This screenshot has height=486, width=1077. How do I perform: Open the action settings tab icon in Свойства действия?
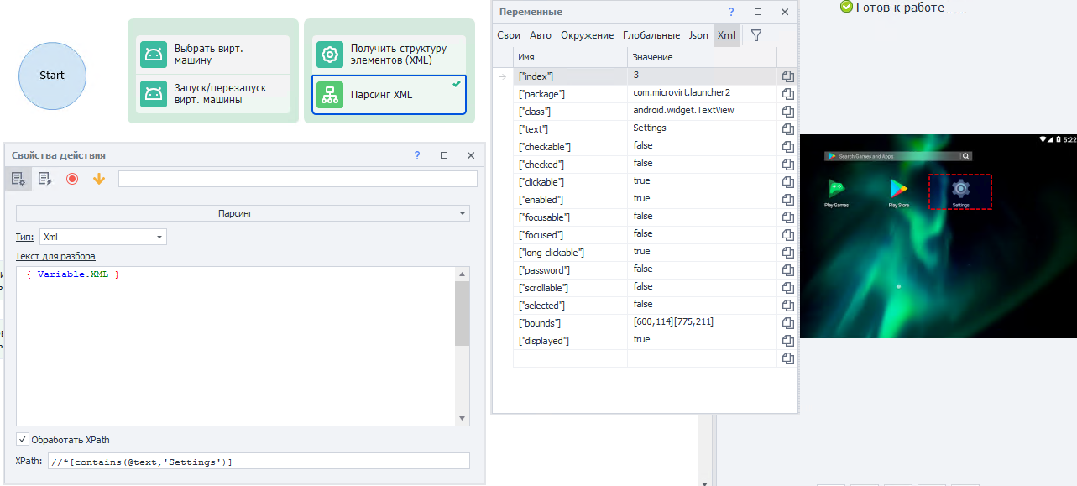(18, 178)
